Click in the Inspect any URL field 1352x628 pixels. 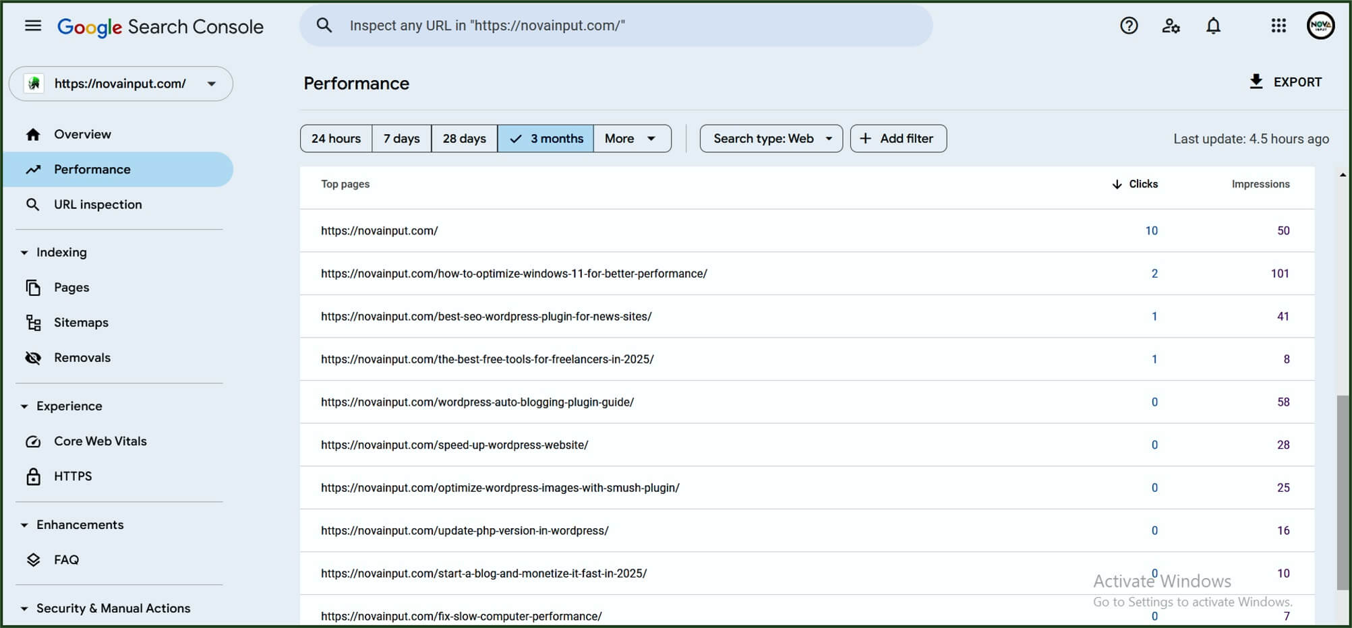coord(616,26)
